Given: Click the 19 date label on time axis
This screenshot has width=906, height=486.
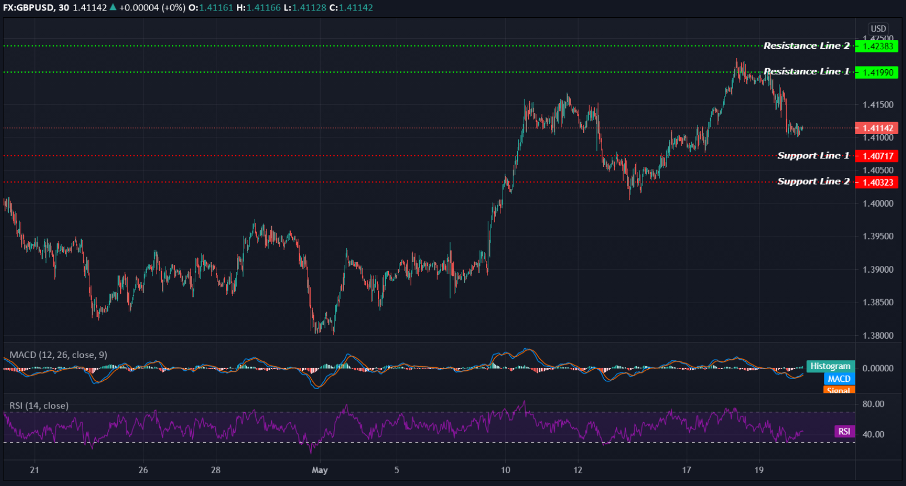Looking at the screenshot, I should pyautogui.click(x=759, y=470).
